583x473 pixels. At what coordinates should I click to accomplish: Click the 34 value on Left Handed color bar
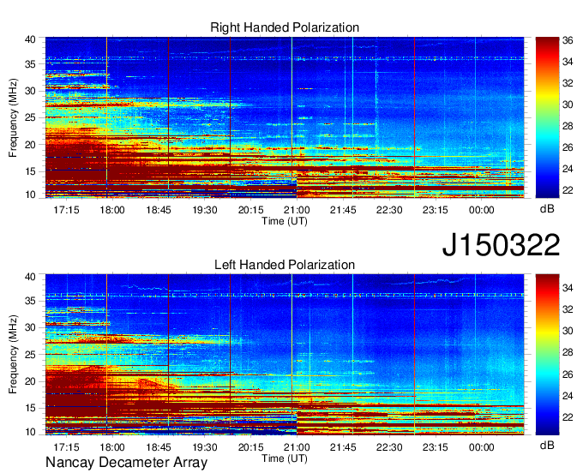[x=568, y=288]
